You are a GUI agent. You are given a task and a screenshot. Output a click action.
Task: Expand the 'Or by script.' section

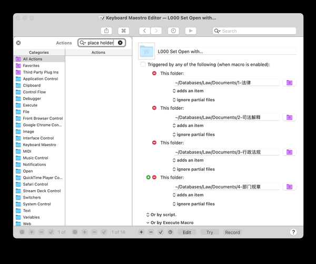pyautogui.click(x=163, y=214)
